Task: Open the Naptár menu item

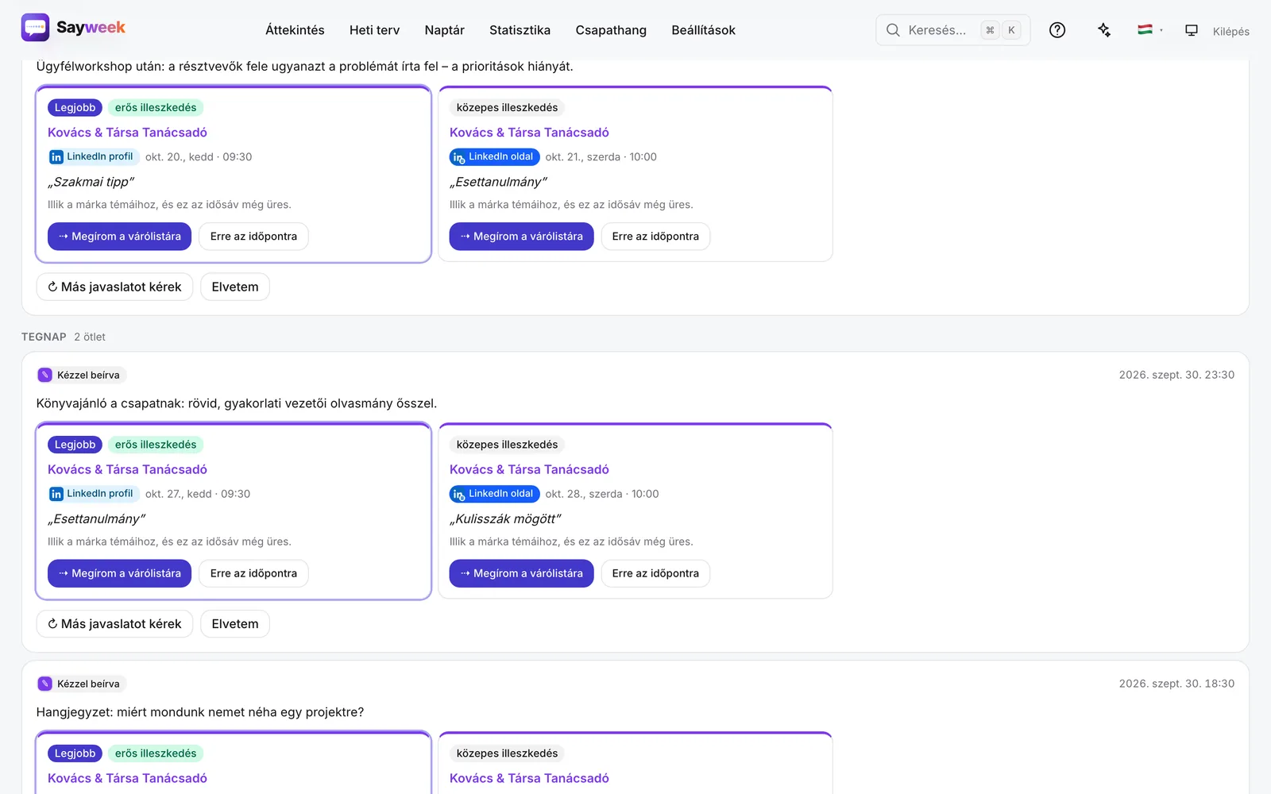Action: click(x=444, y=30)
